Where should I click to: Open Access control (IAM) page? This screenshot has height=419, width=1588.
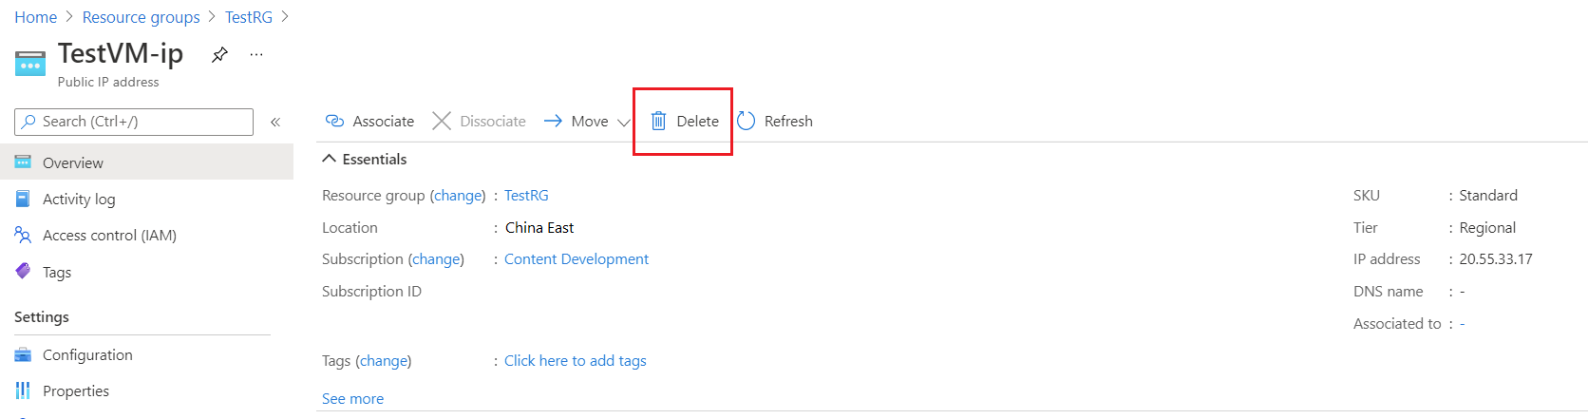click(x=109, y=236)
